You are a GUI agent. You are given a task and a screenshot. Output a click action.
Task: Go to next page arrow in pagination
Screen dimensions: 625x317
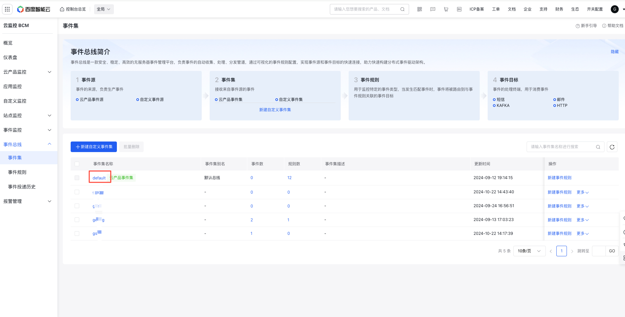[572, 251]
